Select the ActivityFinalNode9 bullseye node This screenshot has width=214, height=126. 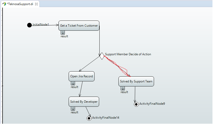[x=136, y=104]
